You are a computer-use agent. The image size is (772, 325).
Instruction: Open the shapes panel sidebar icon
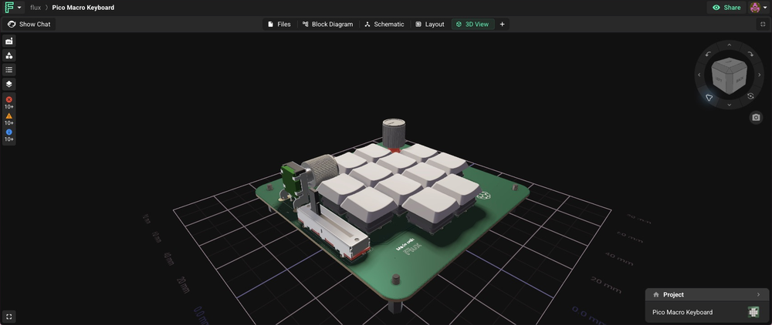[x=8, y=55]
